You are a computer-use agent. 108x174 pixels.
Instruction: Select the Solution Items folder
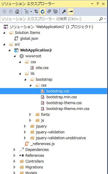[27, 33]
